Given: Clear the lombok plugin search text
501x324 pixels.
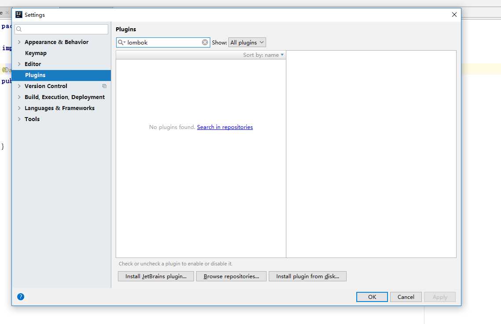Looking at the screenshot, I should point(205,42).
